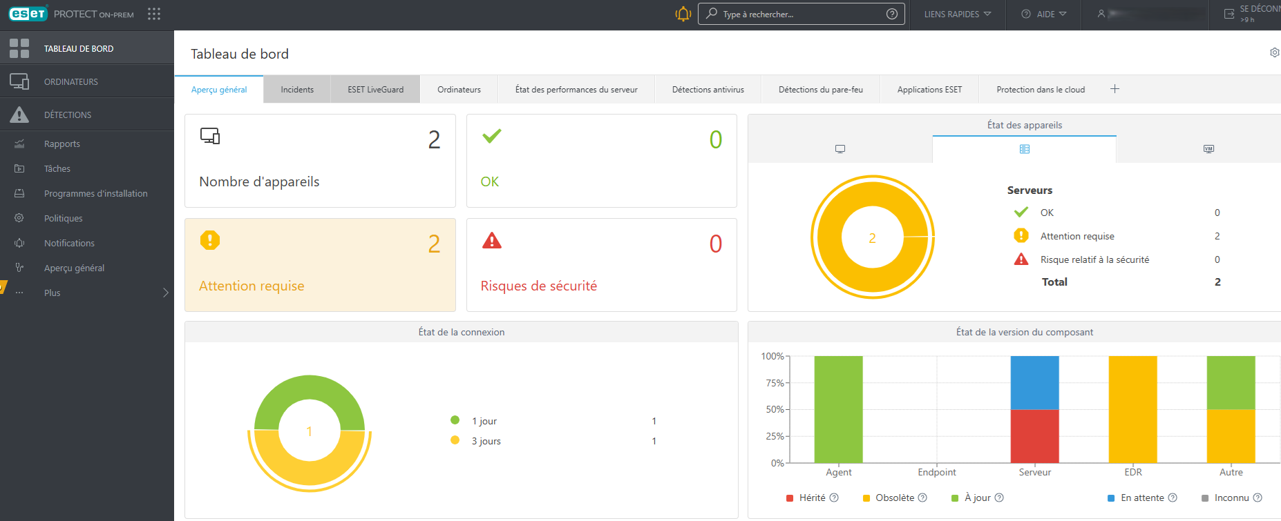This screenshot has height=521, width=1281.
Task: Click the Agent green bar in chart
Action: point(838,409)
